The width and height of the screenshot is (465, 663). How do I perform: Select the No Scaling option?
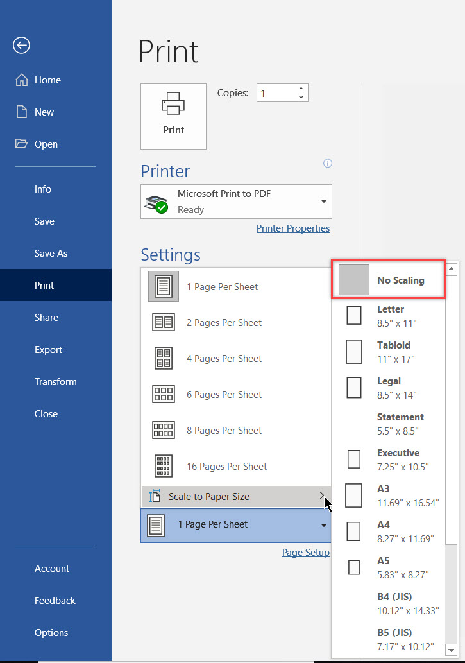pos(388,280)
